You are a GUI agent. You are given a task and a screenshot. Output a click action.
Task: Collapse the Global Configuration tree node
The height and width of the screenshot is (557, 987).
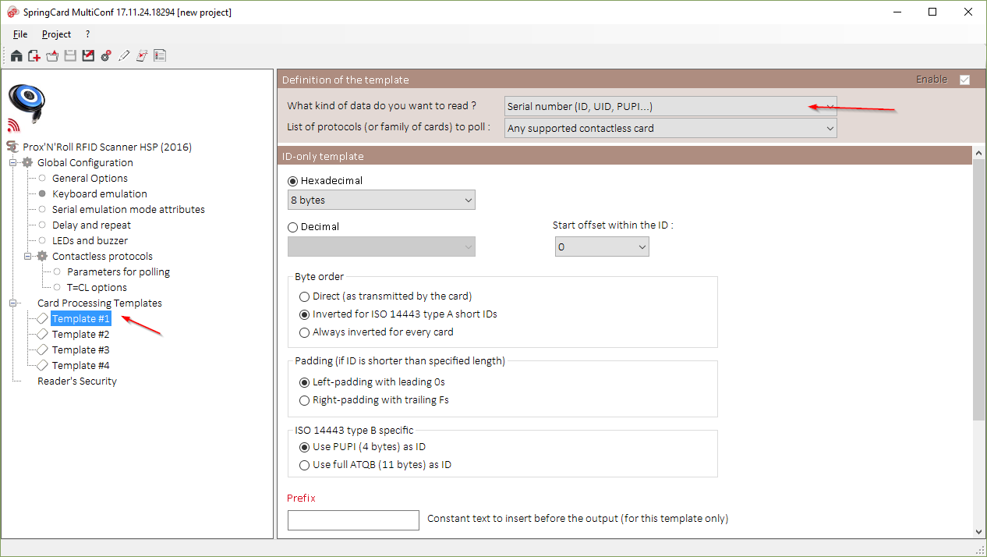tap(12, 162)
